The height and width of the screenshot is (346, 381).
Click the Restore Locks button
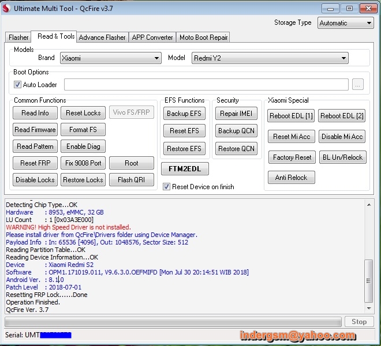tap(83, 180)
